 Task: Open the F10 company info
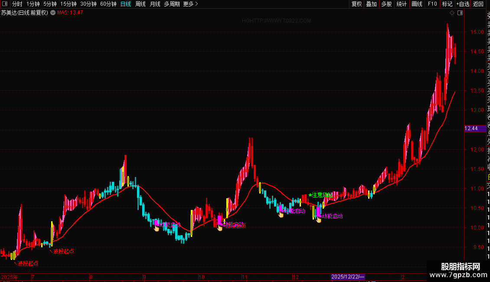pyautogui.click(x=432, y=4)
